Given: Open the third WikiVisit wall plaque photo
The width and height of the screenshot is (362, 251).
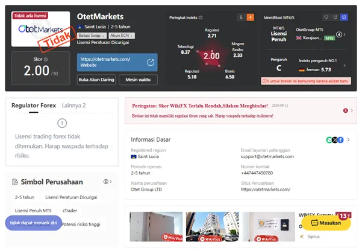Looking at the screenshot, I should [x=269, y=227].
